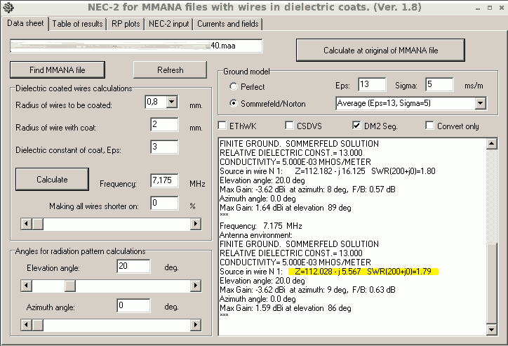Click the 'Z=112.182 - j 16.125' result line
This screenshot has width=508, height=346.
(328, 171)
